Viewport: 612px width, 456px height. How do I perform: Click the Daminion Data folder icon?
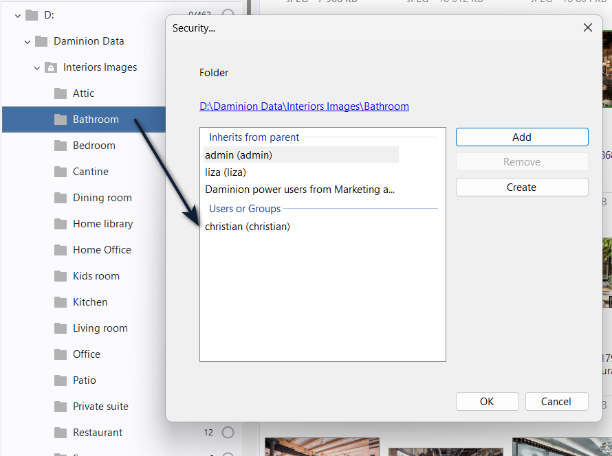click(41, 41)
